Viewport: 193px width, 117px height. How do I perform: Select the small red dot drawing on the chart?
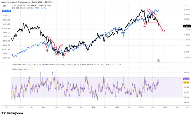coord(132,57)
